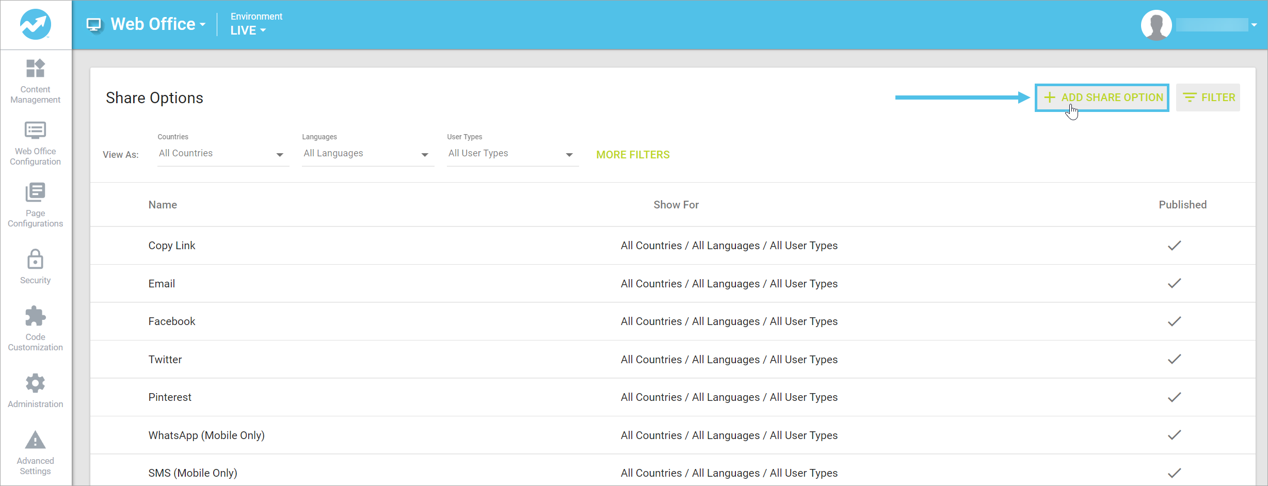Unpublish the Facebook share option
Screen dimensions: 1268x486
1174,321
